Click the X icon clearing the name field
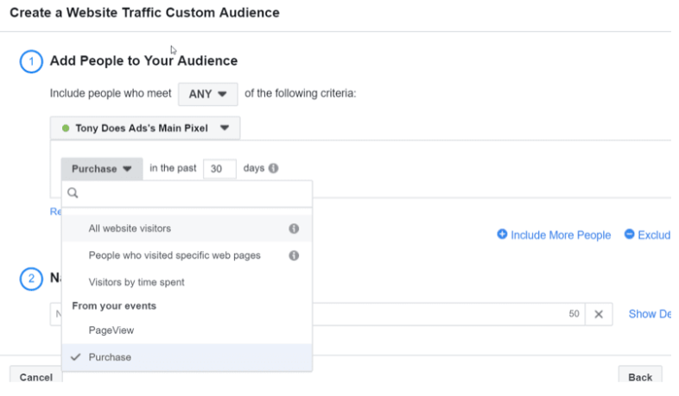This screenshot has height=396, width=679. pyautogui.click(x=598, y=314)
